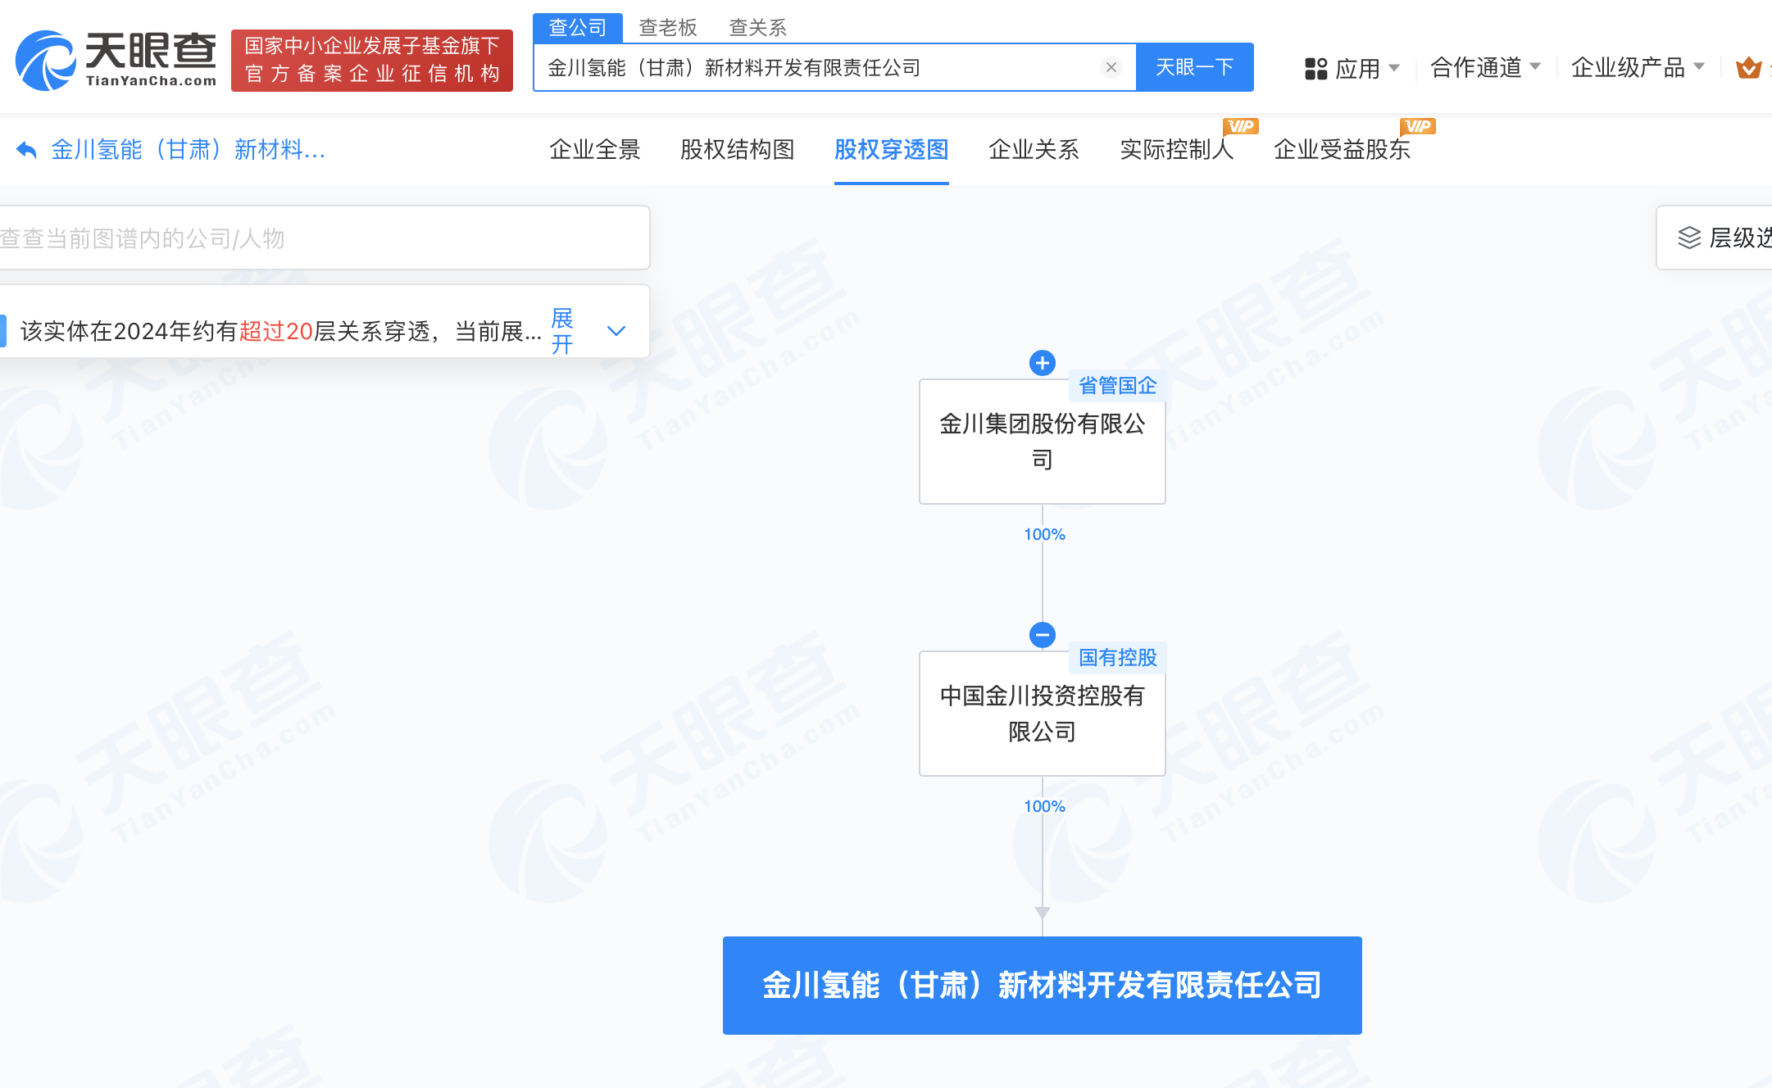Click the back arrow beside company name
The height and width of the screenshot is (1088, 1772).
[x=26, y=150]
